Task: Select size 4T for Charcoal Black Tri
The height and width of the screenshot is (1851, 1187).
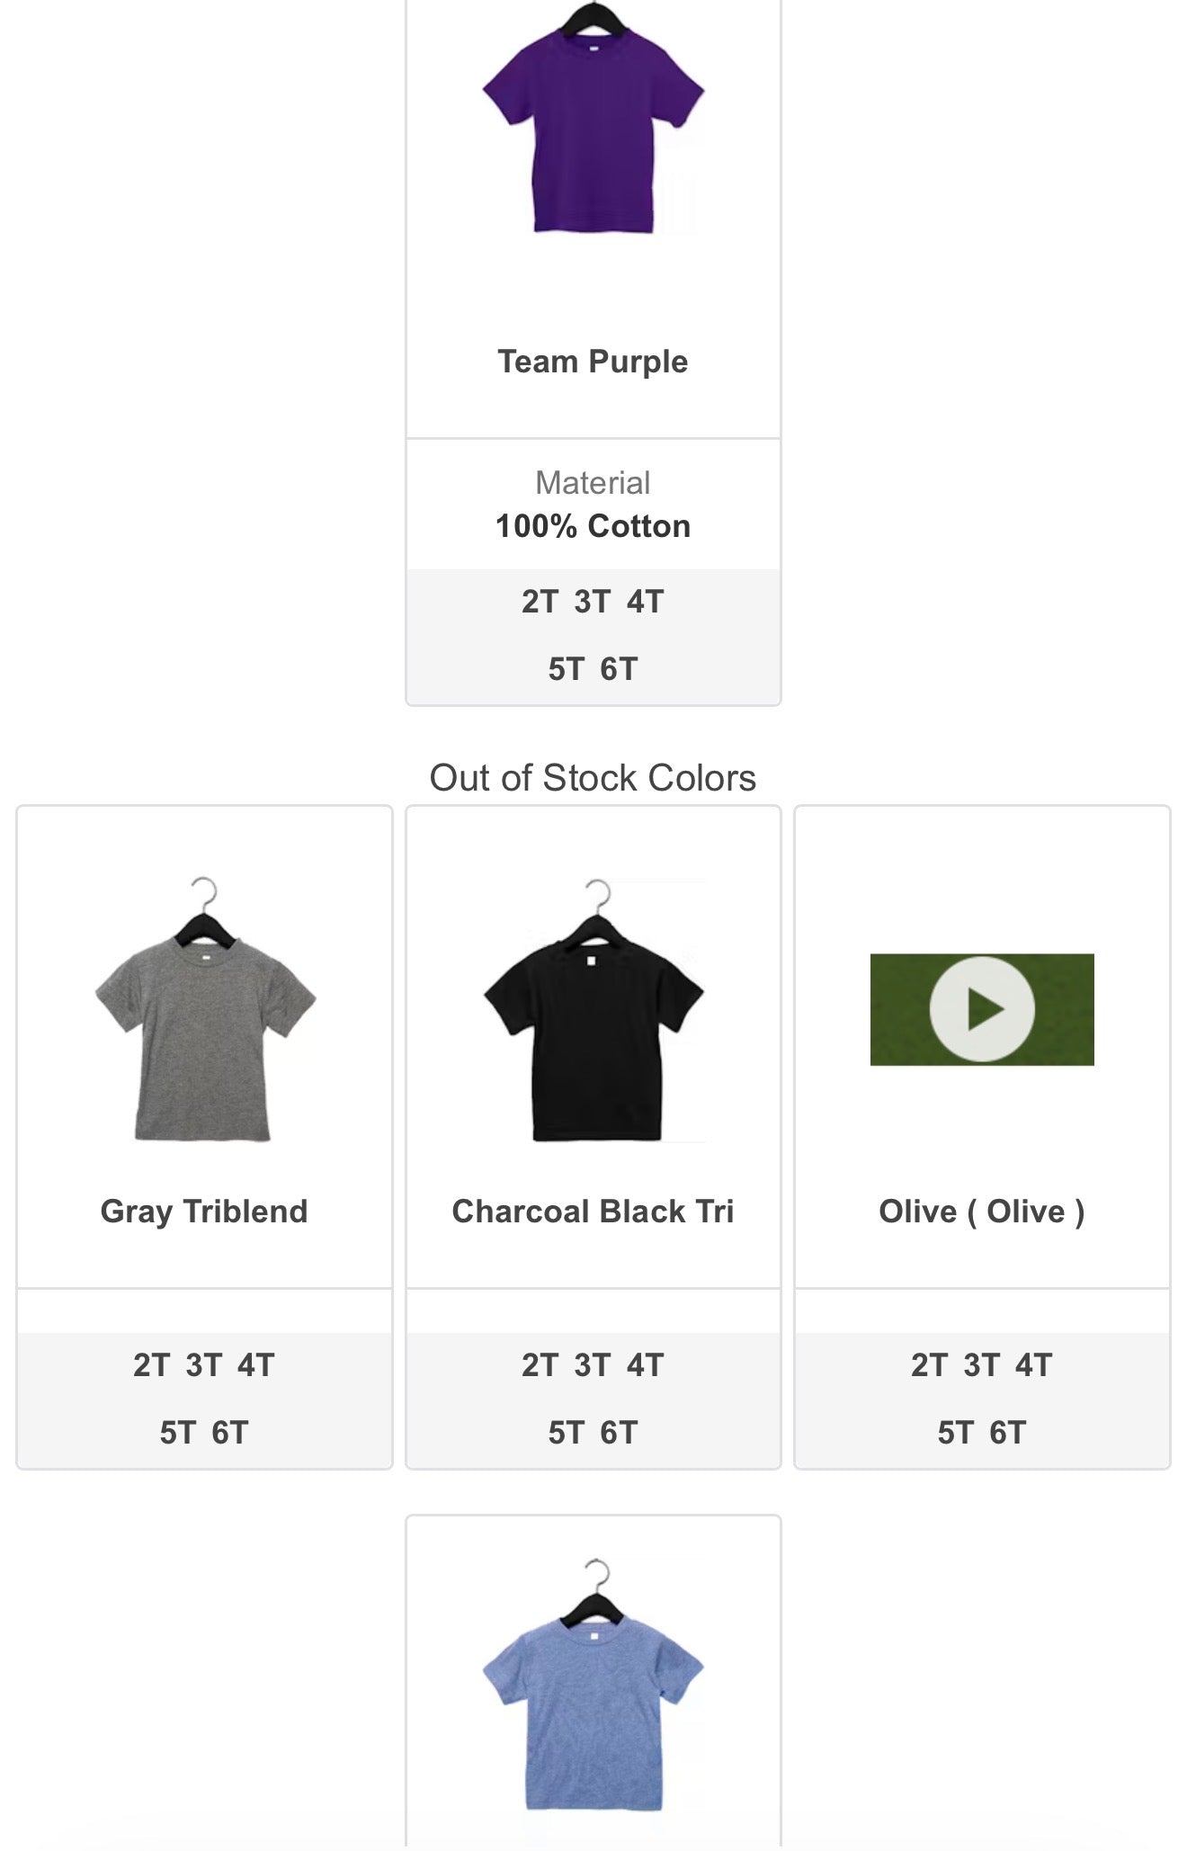Action: (646, 1365)
